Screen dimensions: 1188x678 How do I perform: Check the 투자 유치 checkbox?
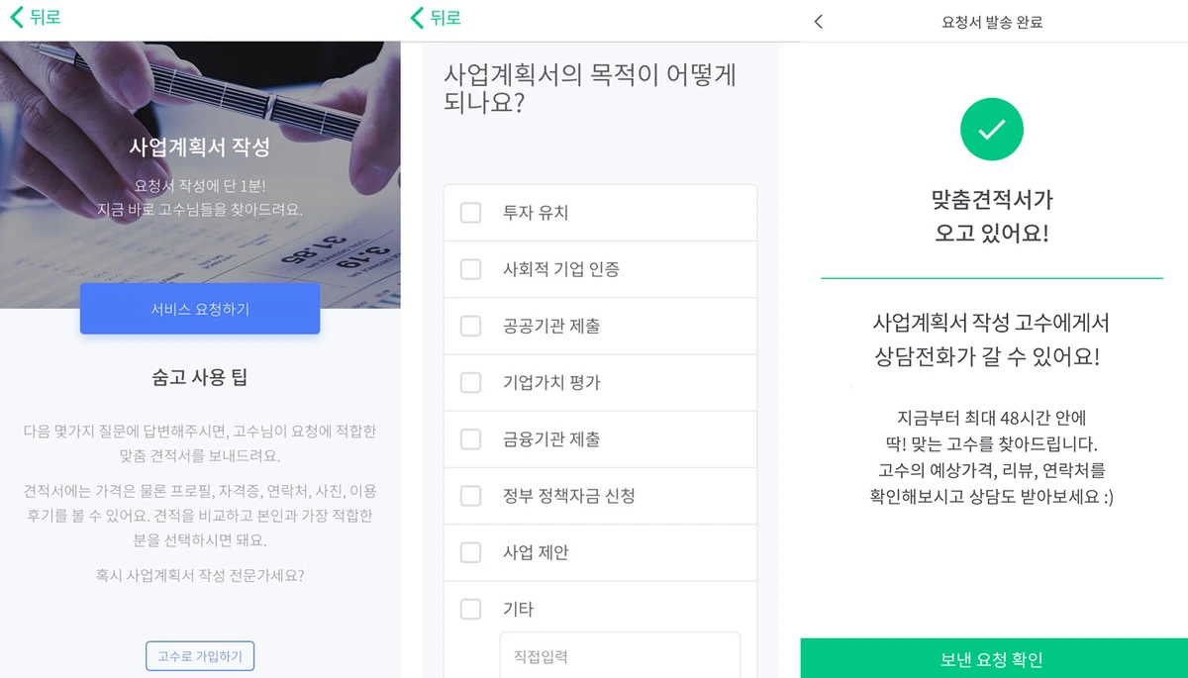click(x=470, y=213)
